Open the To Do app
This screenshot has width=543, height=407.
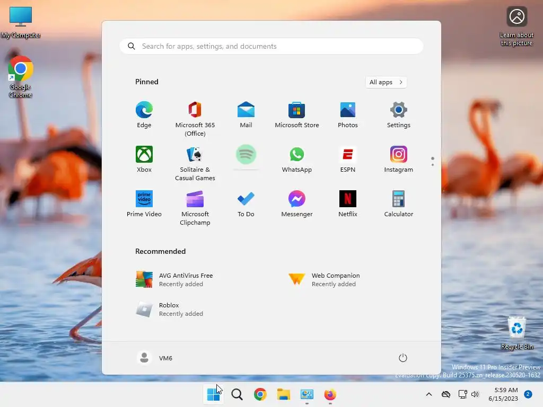(246, 204)
